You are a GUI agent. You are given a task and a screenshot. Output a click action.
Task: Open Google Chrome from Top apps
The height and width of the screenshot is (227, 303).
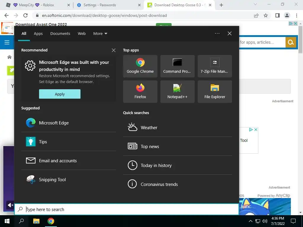(x=140, y=66)
